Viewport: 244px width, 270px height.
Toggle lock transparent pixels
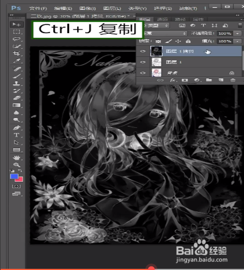tap(159, 41)
